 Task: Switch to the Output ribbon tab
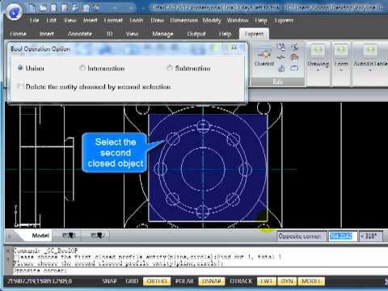tap(196, 34)
